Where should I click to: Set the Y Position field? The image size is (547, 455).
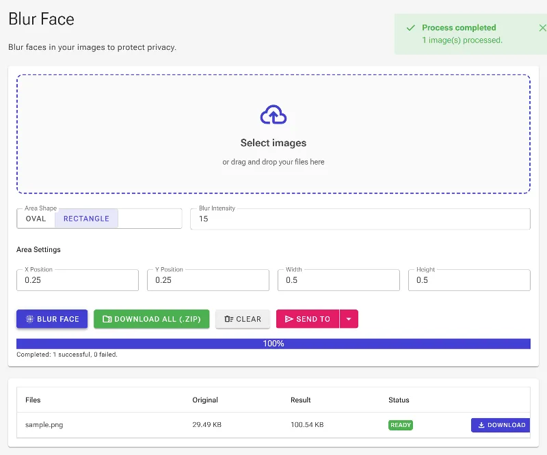point(208,280)
